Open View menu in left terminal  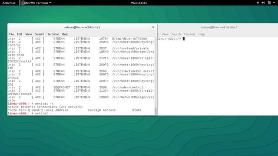point(29,34)
